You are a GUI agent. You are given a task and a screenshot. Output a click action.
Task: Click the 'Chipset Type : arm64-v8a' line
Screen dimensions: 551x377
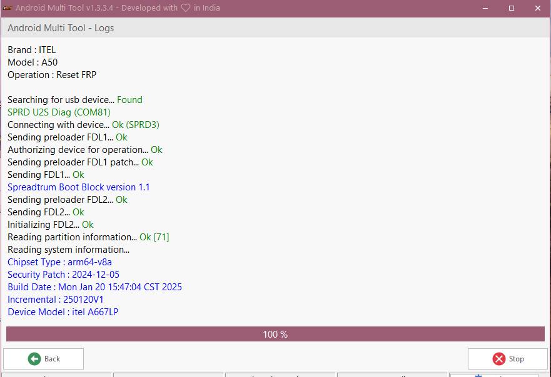pos(60,262)
